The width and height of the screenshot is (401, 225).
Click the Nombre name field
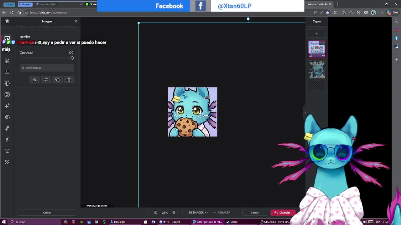click(x=47, y=43)
